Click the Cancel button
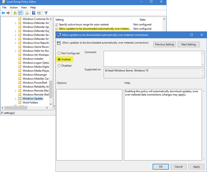Viewport: 207px width, 172px height. pos(178,166)
